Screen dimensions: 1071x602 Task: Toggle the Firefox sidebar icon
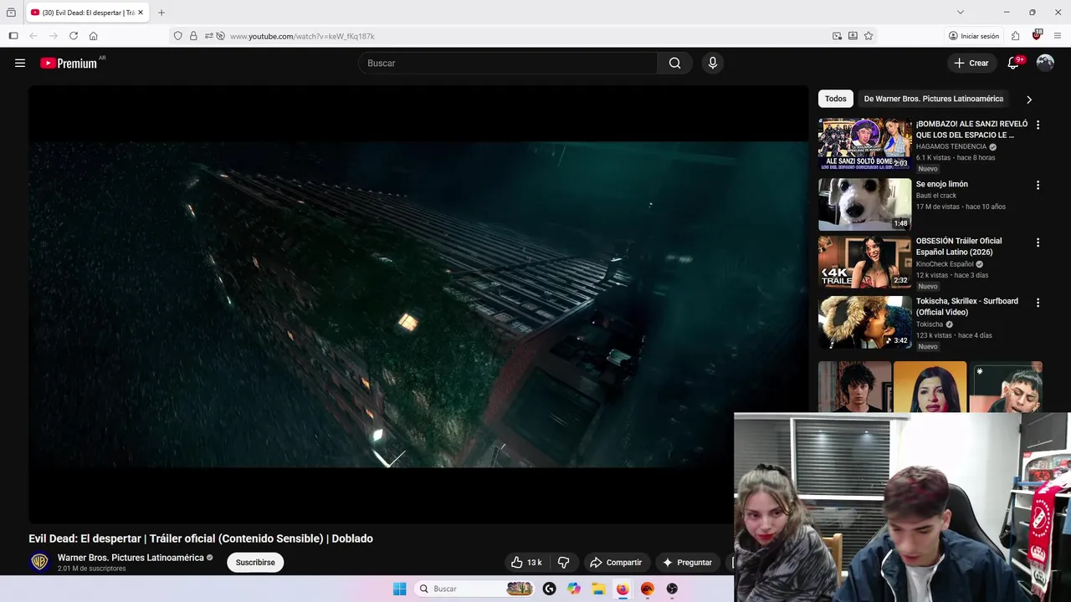13,36
